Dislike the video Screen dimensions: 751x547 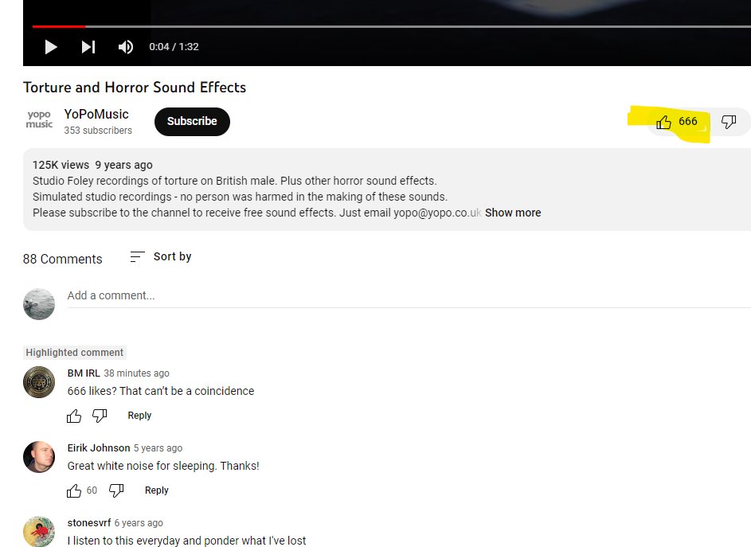pos(729,122)
